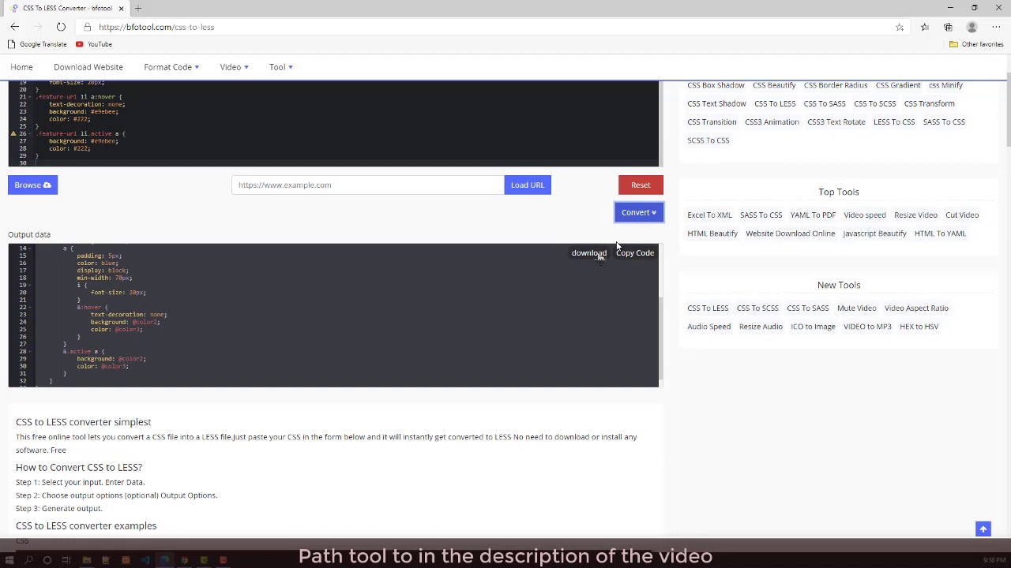Open VIDEO to MP3 link
Viewport: 1011px width, 568px height.
(x=867, y=327)
